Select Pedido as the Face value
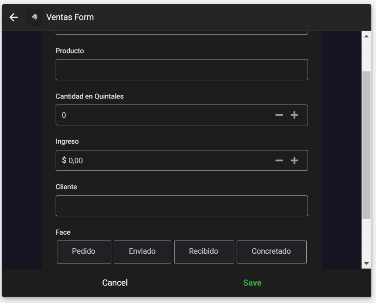 click(x=84, y=252)
